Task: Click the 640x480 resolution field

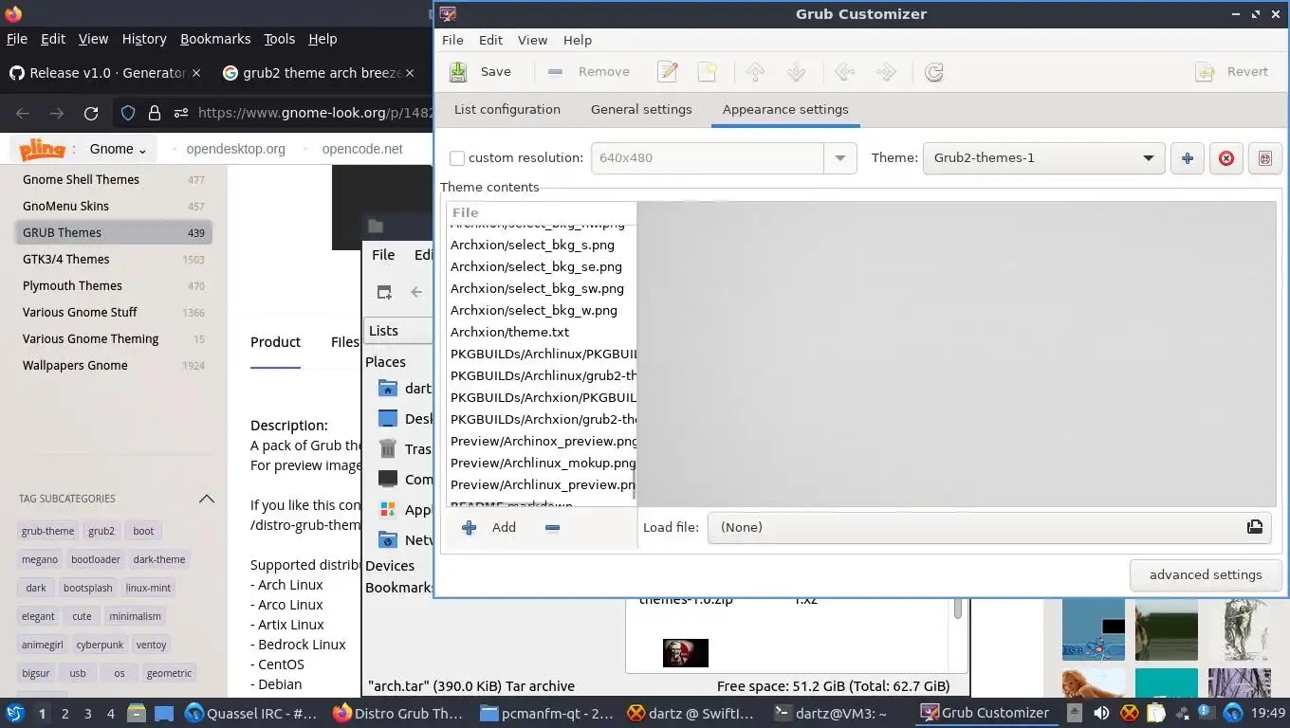Action: [x=707, y=158]
